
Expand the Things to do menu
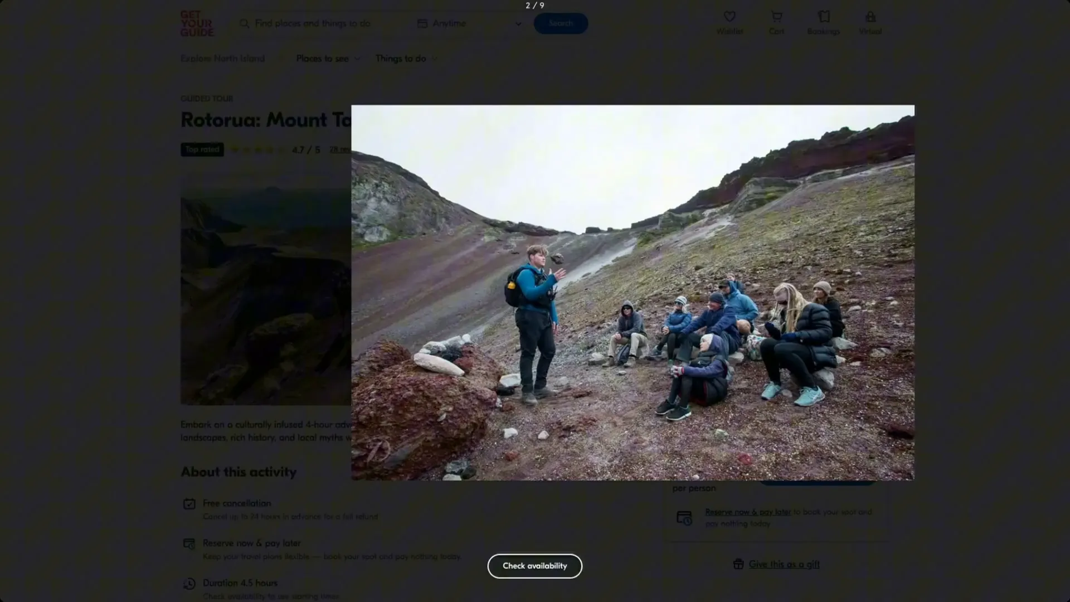coord(406,59)
